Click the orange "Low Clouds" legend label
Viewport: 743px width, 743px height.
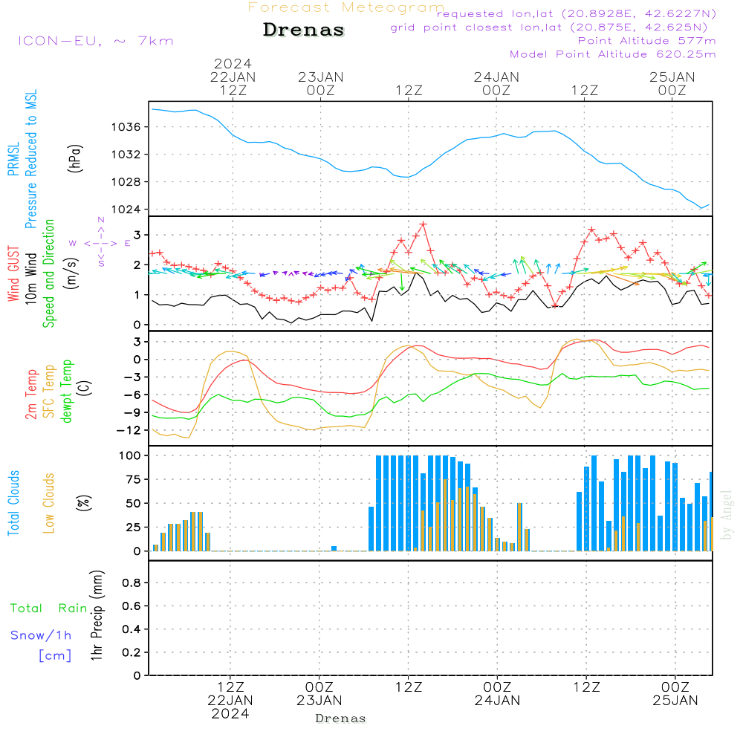pyautogui.click(x=49, y=503)
